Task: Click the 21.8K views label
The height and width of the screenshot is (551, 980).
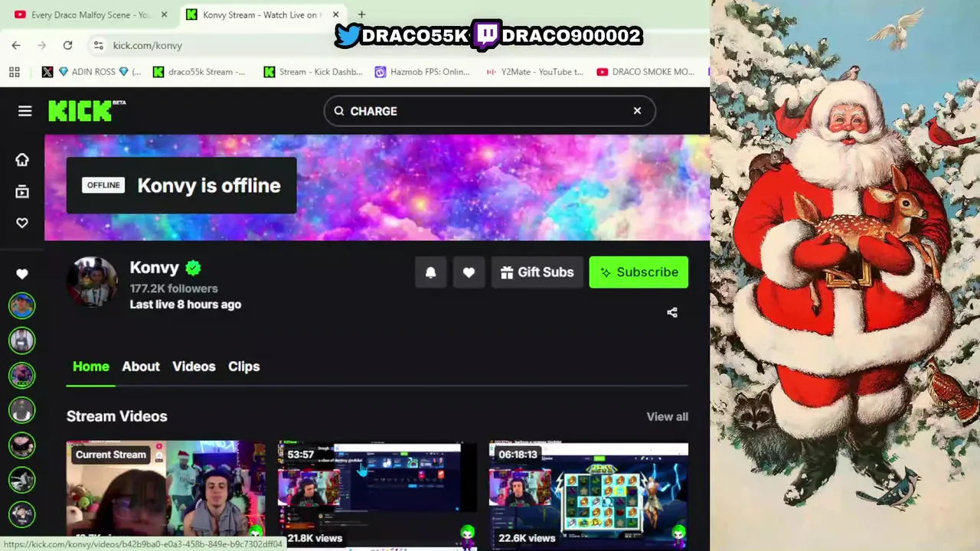Action: (315, 538)
